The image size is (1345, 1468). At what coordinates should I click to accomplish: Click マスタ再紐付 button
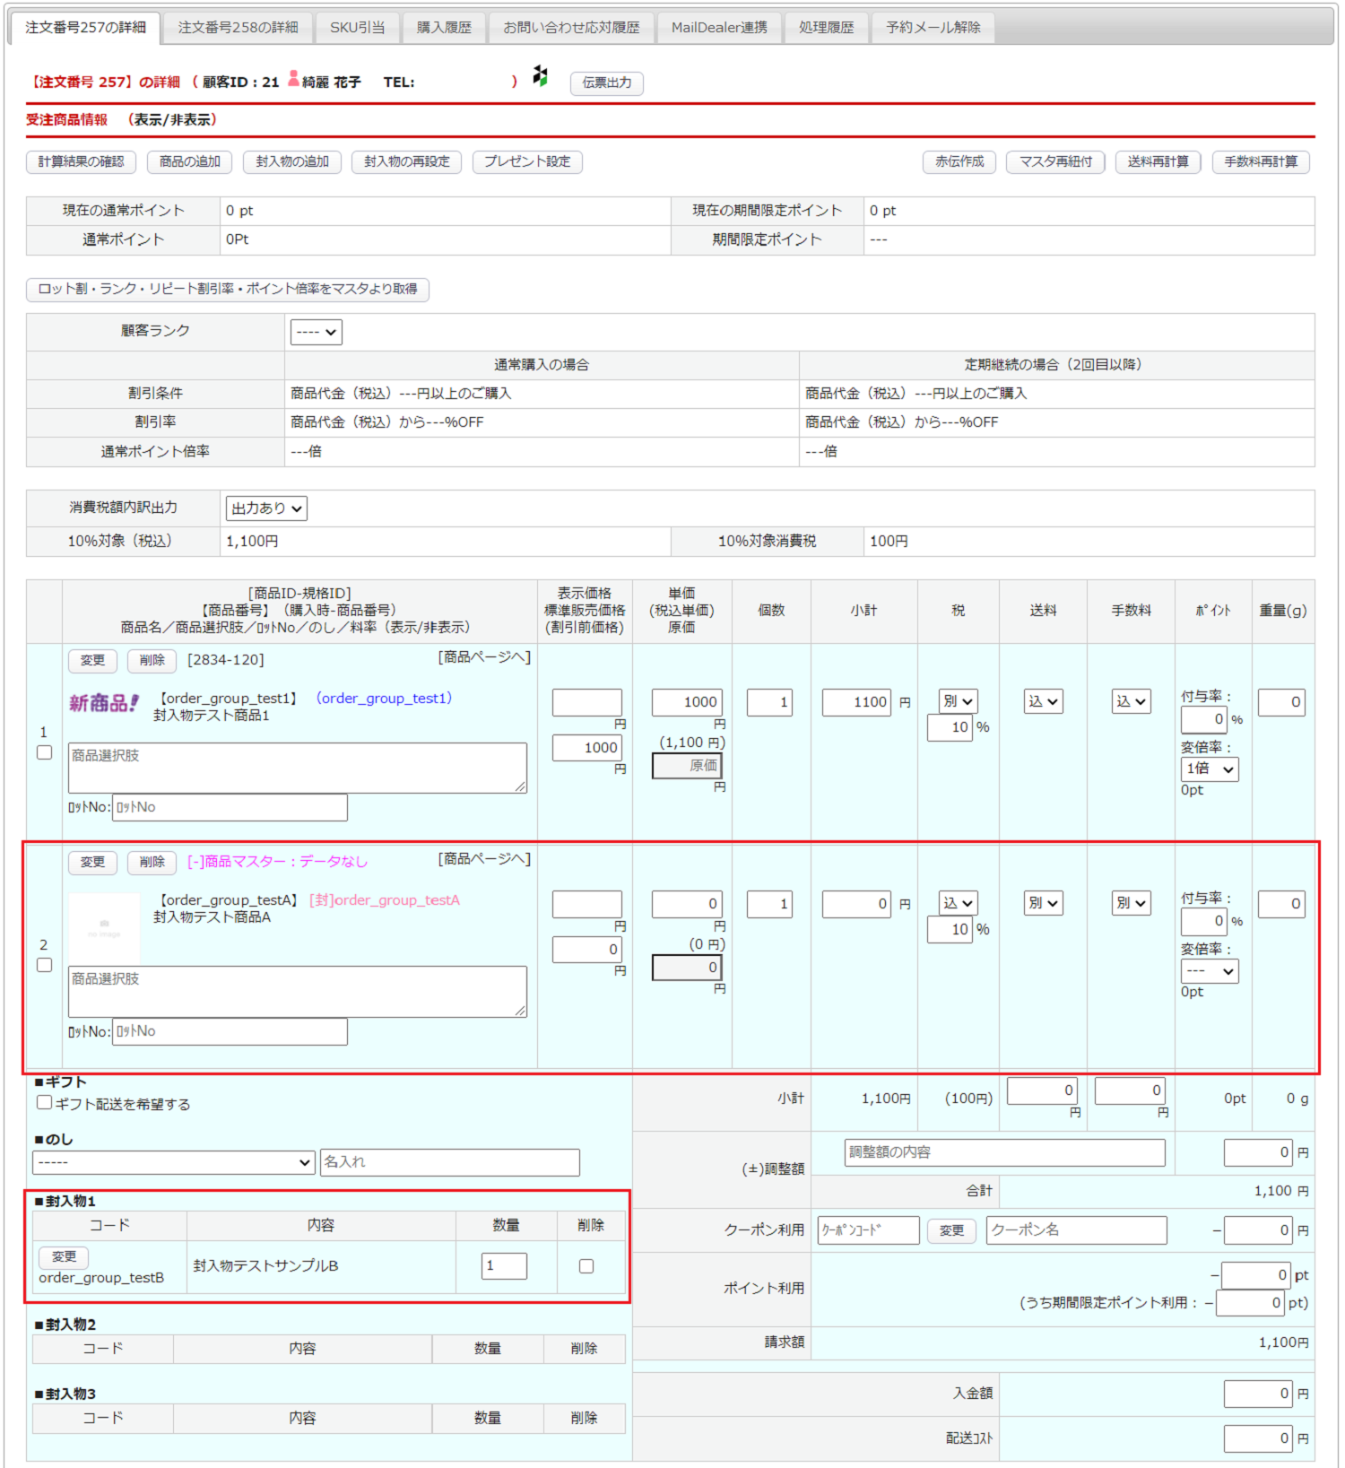click(x=1055, y=161)
